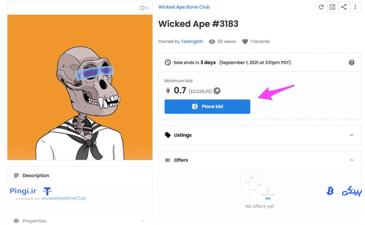Click the Offers section header
Screen dimensions: 365x225
point(260,160)
